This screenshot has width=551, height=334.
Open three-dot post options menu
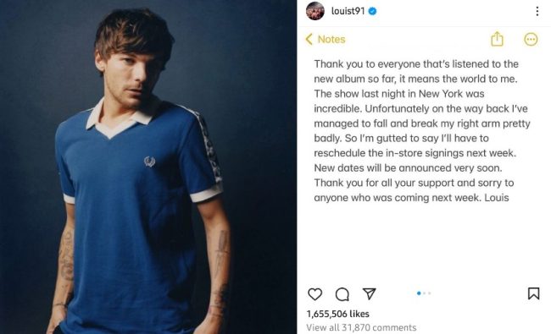tap(537, 11)
